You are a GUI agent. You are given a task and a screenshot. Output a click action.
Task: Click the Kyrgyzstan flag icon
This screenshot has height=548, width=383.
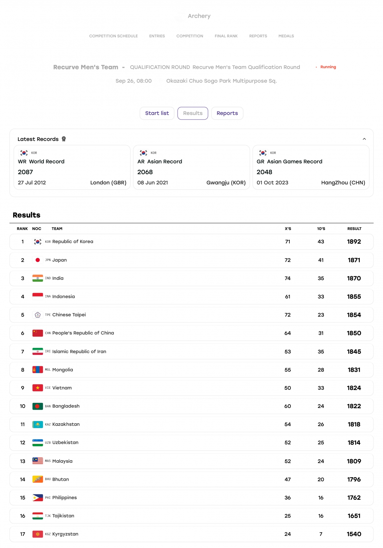point(38,534)
